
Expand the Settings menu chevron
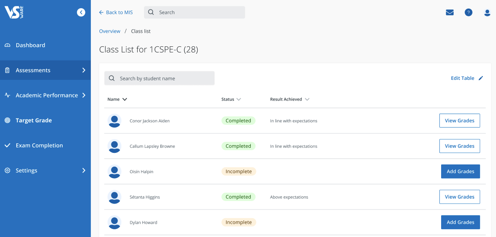[84, 170]
